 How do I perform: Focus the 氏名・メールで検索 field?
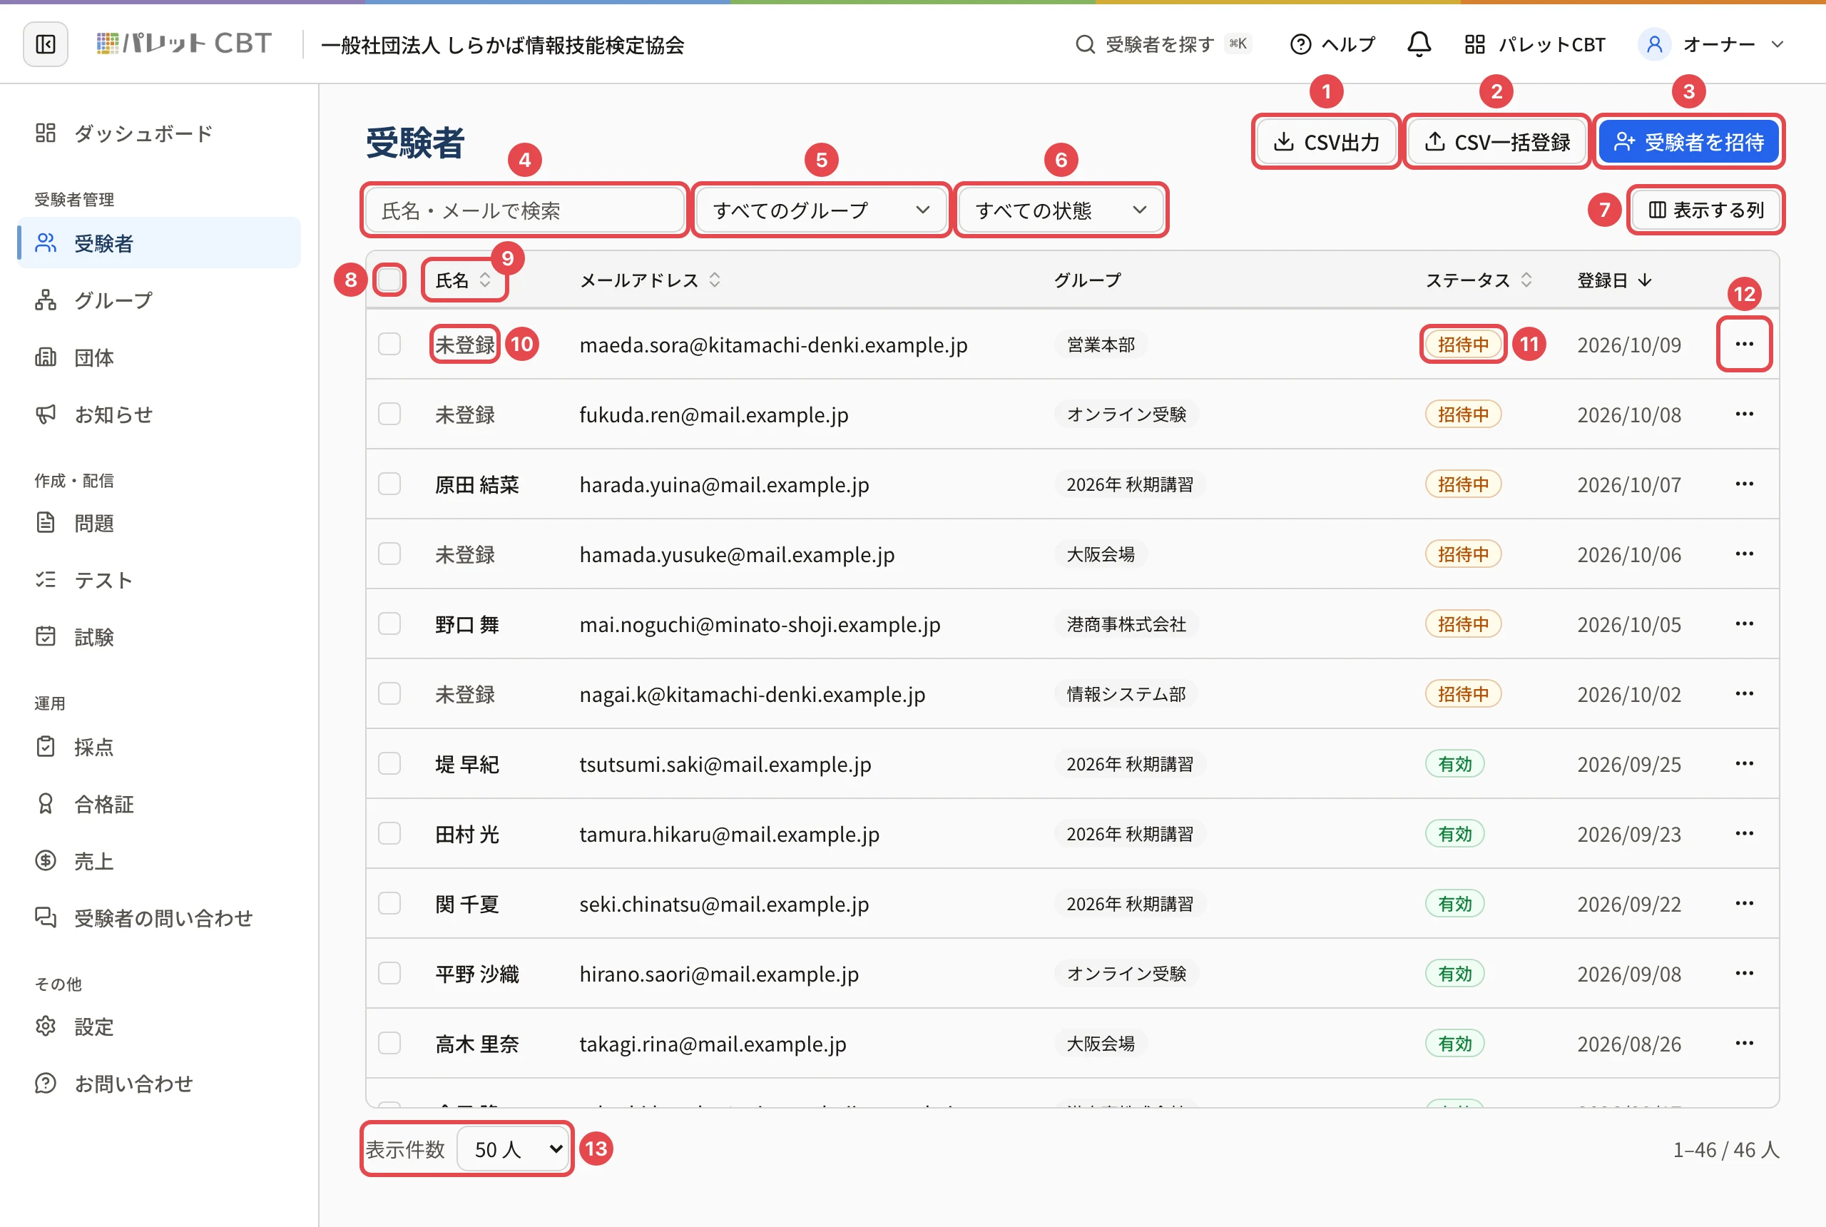click(x=524, y=210)
